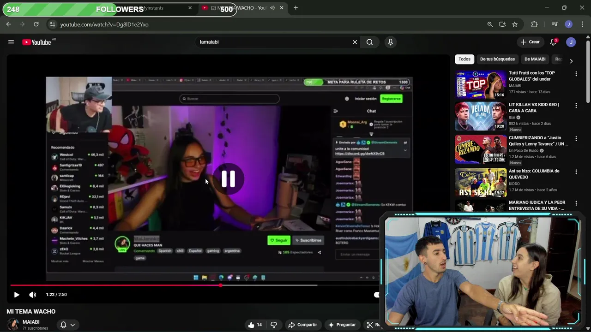Open the browser zoom magnifier icon
This screenshot has width=591, height=332.
[490, 24]
